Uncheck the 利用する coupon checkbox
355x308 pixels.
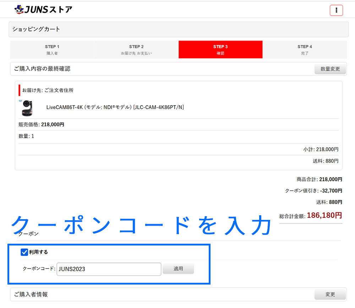[x=24, y=252]
